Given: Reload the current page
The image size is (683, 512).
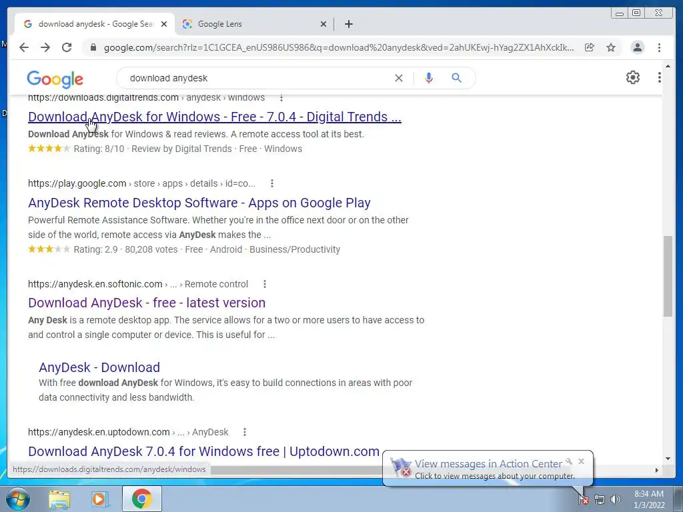Looking at the screenshot, I should pyautogui.click(x=67, y=47).
